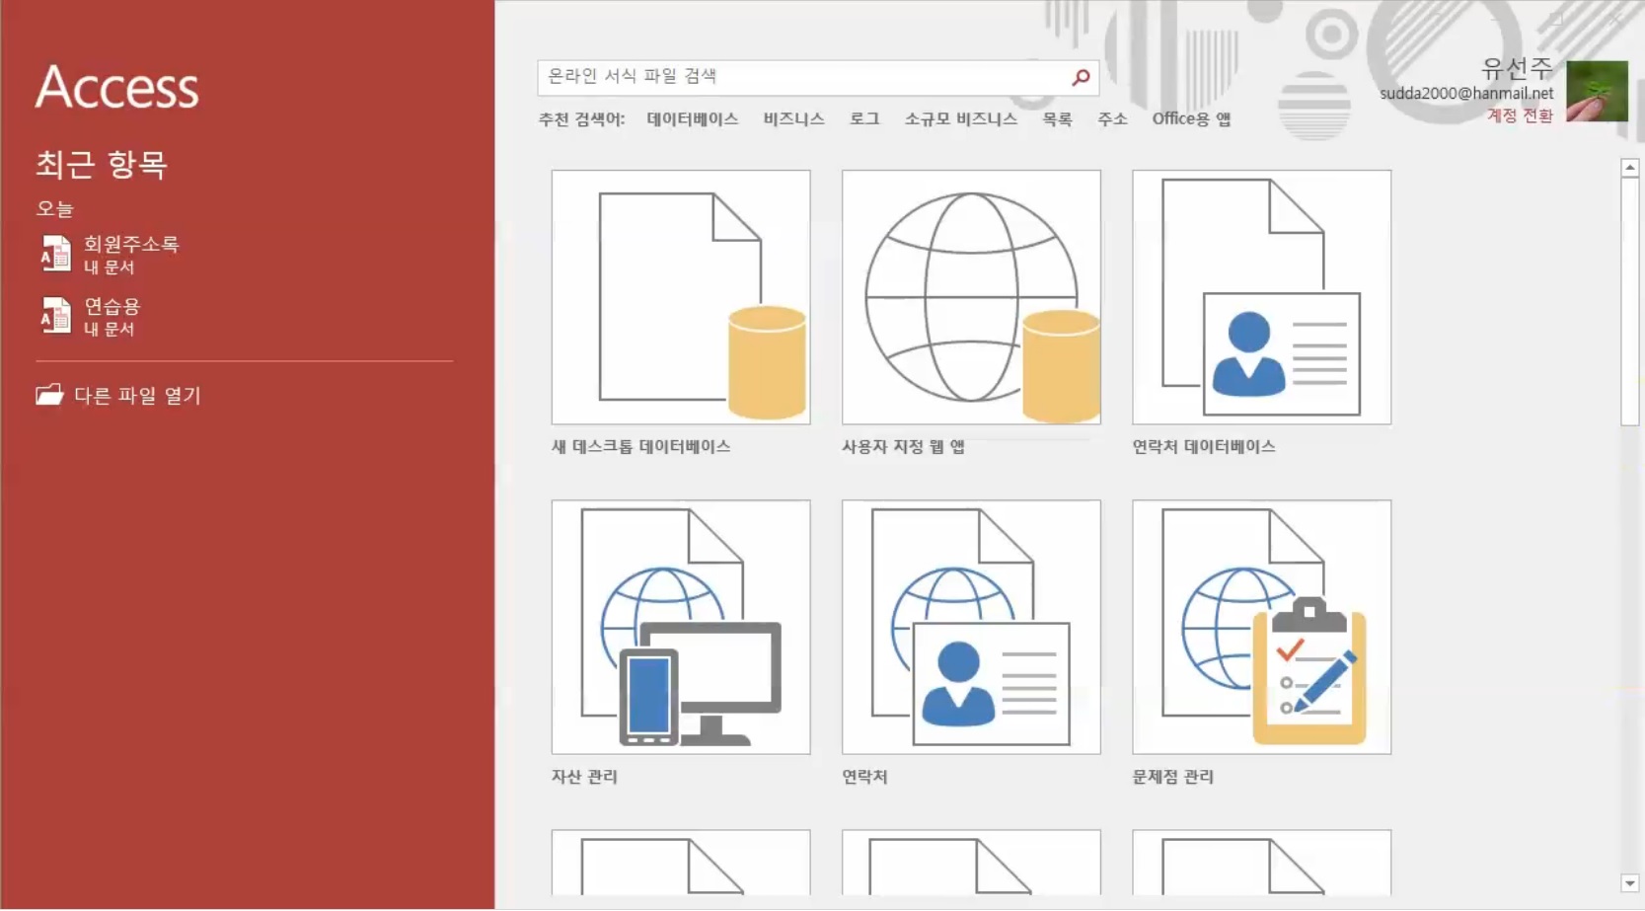Search suggested keyword 목록
This screenshot has width=1645, height=911.
coord(1057,118)
